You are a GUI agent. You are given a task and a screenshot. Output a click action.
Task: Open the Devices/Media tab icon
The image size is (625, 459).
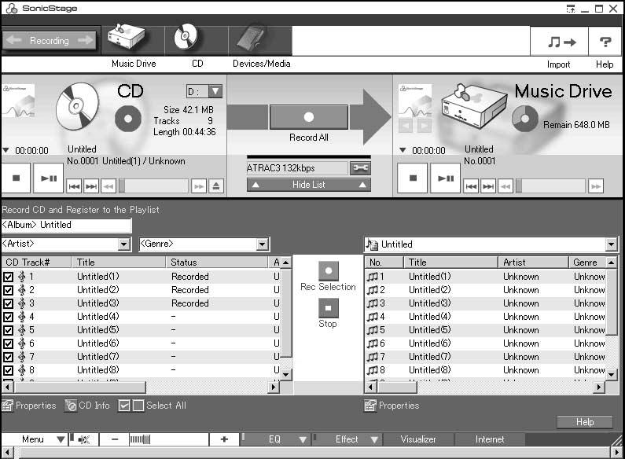(260, 40)
